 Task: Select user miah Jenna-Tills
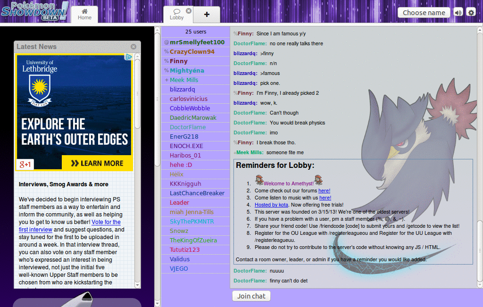point(196,212)
